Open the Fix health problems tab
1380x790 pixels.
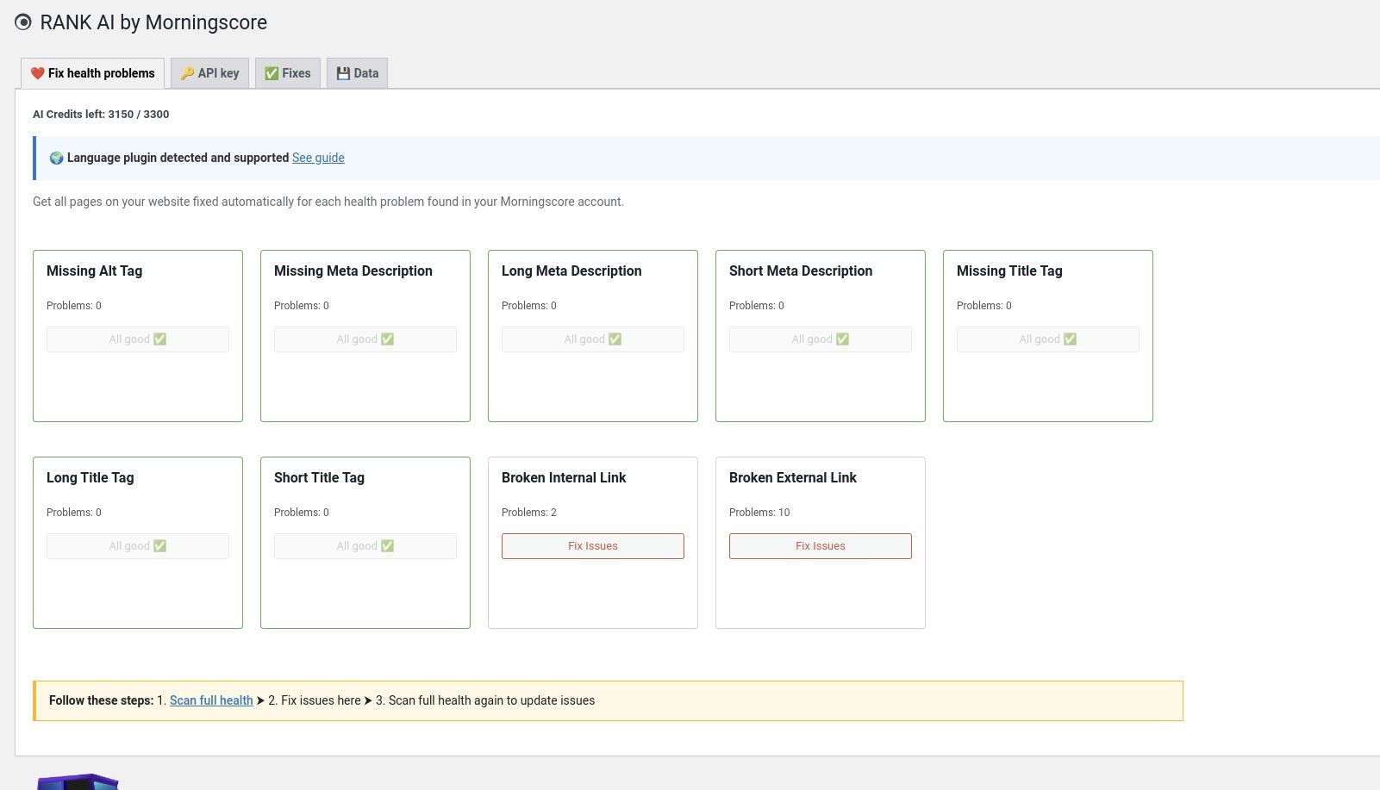pos(93,73)
